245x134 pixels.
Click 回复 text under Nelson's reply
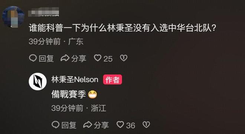[69, 125]
